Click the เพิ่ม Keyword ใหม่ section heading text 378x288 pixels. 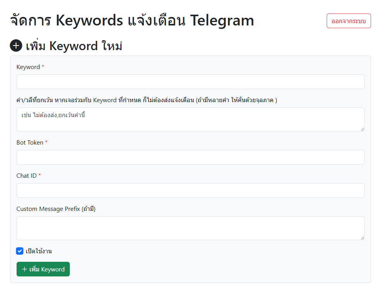(x=74, y=46)
